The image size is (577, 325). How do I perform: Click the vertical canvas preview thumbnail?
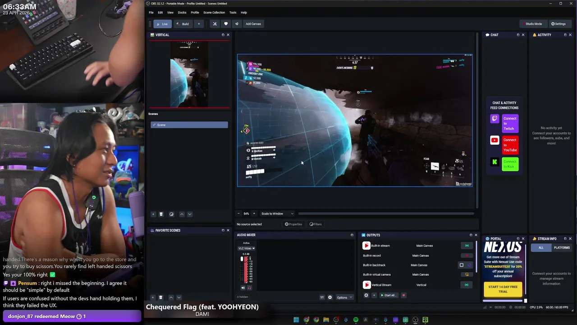click(189, 74)
